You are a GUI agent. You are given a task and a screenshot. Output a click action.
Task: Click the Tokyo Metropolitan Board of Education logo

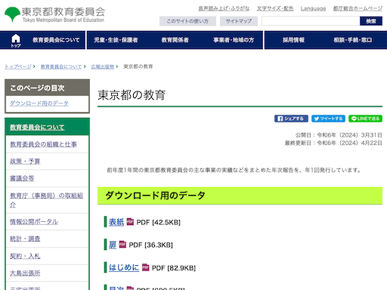tap(54, 14)
